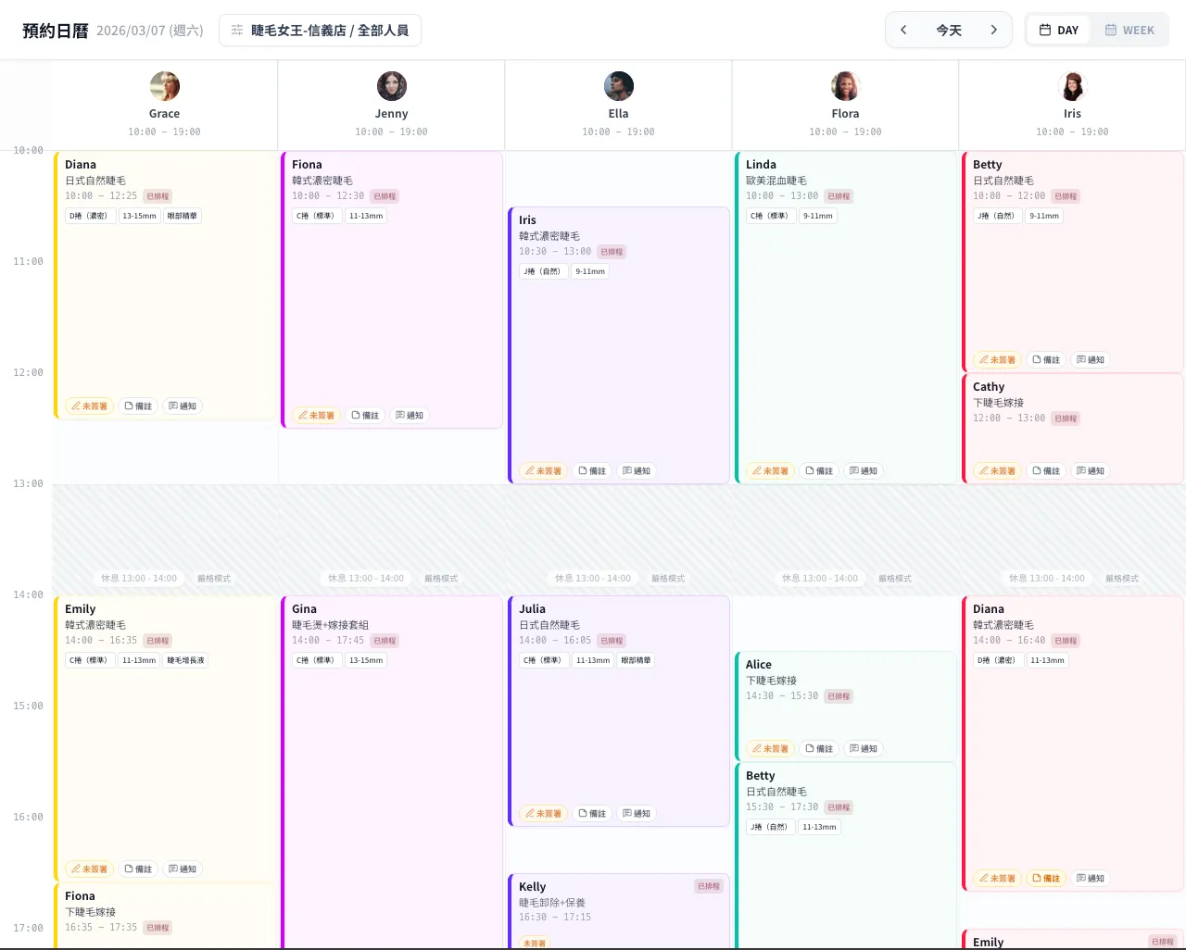Click Ella's staff avatar photo
Screen dimensions: 1186x950
click(x=618, y=86)
